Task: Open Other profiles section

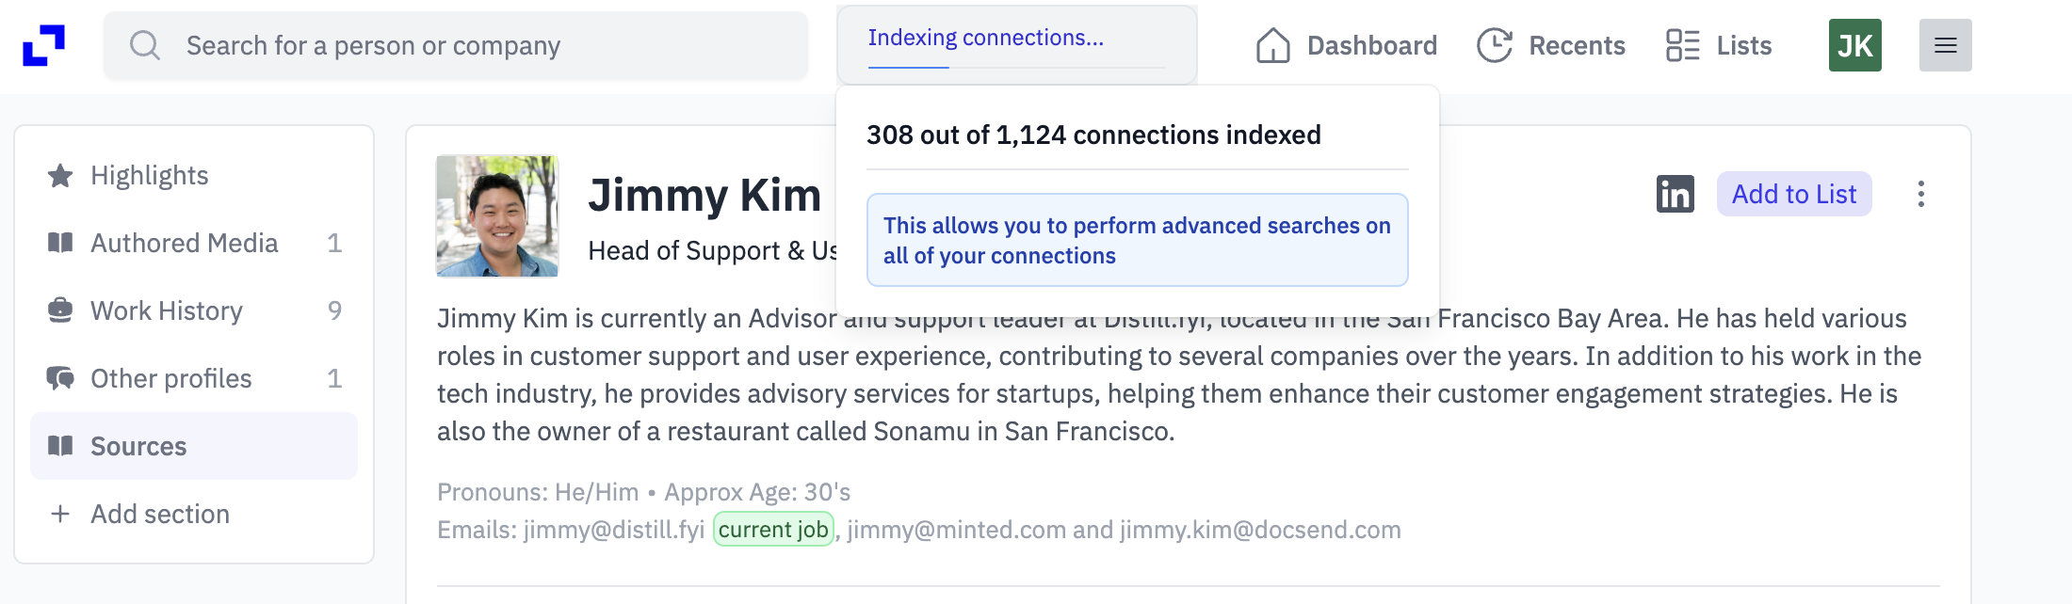Action: [x=194, y=378]
